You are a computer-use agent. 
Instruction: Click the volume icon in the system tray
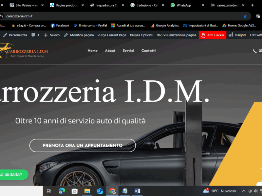pyautogui.click(x=255, y=191)
